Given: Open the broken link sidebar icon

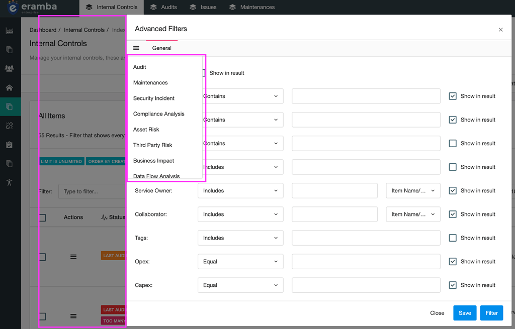Looking at the screenshot, I should pyautogui.click(x=9, y=126).
